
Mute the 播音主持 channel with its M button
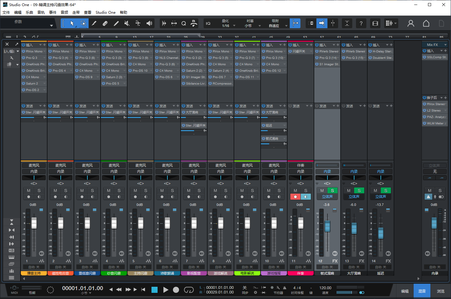tap(29, 191)
